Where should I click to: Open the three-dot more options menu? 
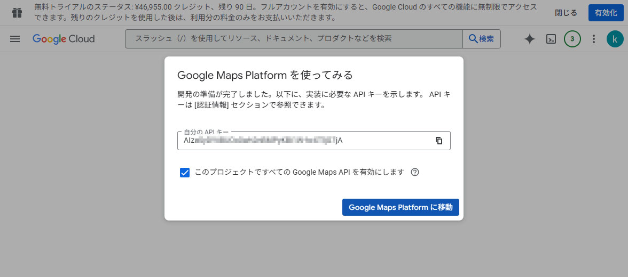point(594,39)
